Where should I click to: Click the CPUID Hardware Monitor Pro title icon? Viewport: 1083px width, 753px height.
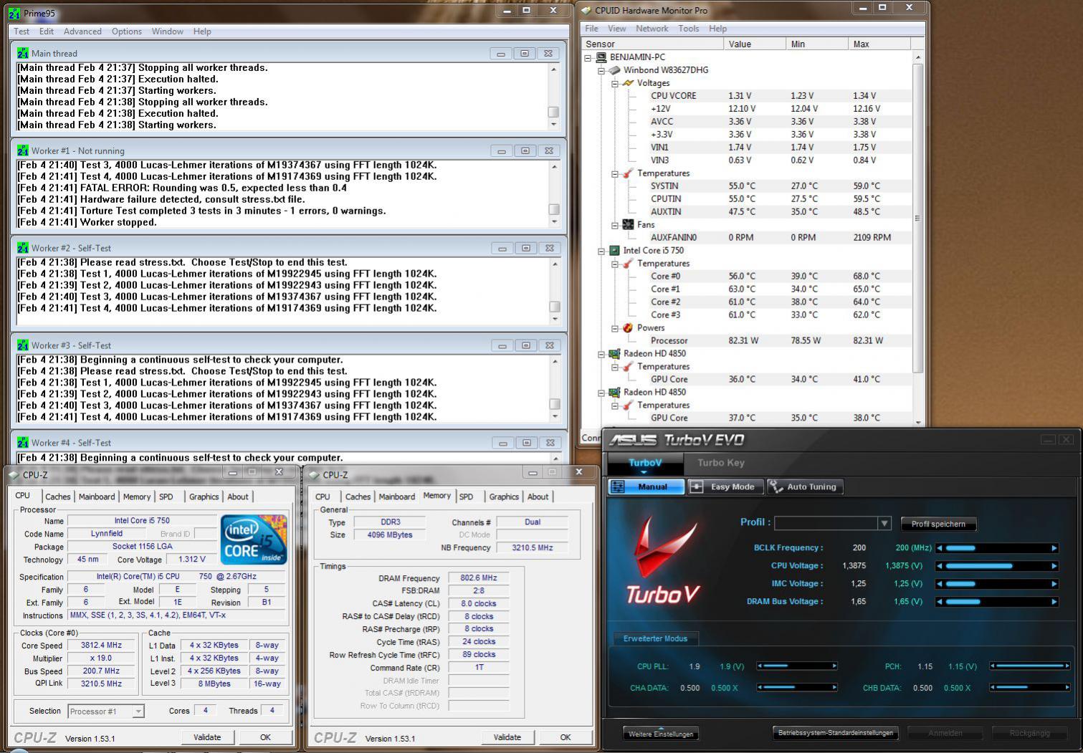click(586, 11)
